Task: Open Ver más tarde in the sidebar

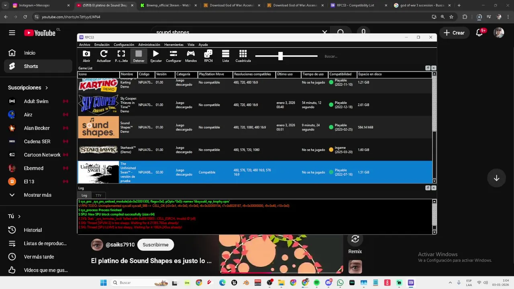Action: [39, 257]
